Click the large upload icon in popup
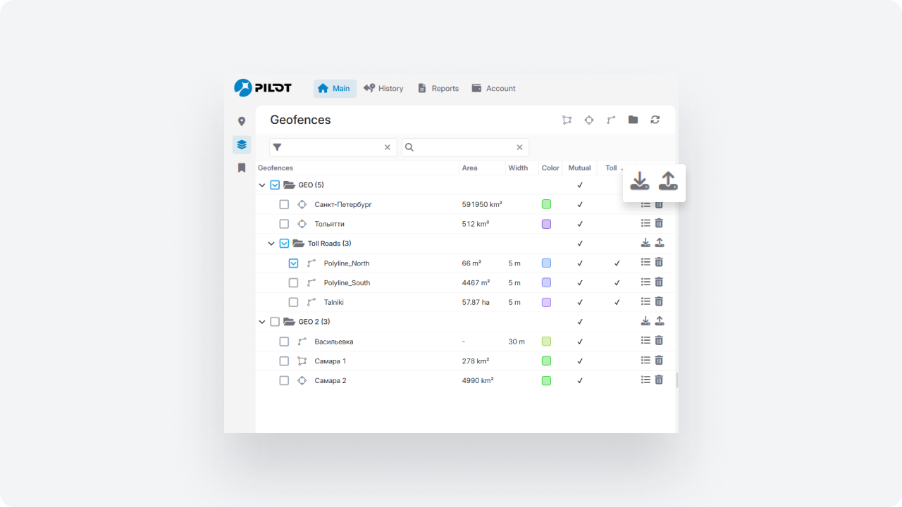The width and height of the screenshot is (902, 507). 668,182
